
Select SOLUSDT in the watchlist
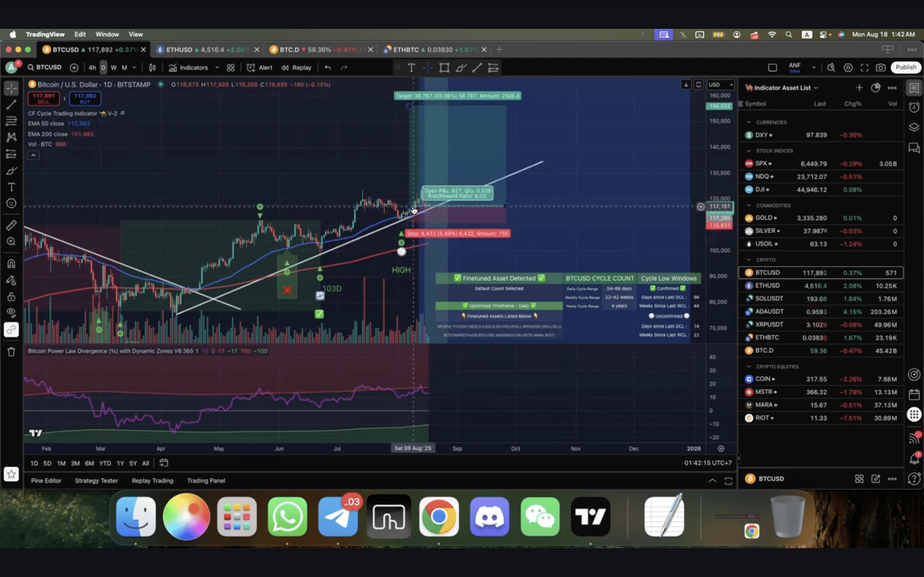click(x=769, y=298)
